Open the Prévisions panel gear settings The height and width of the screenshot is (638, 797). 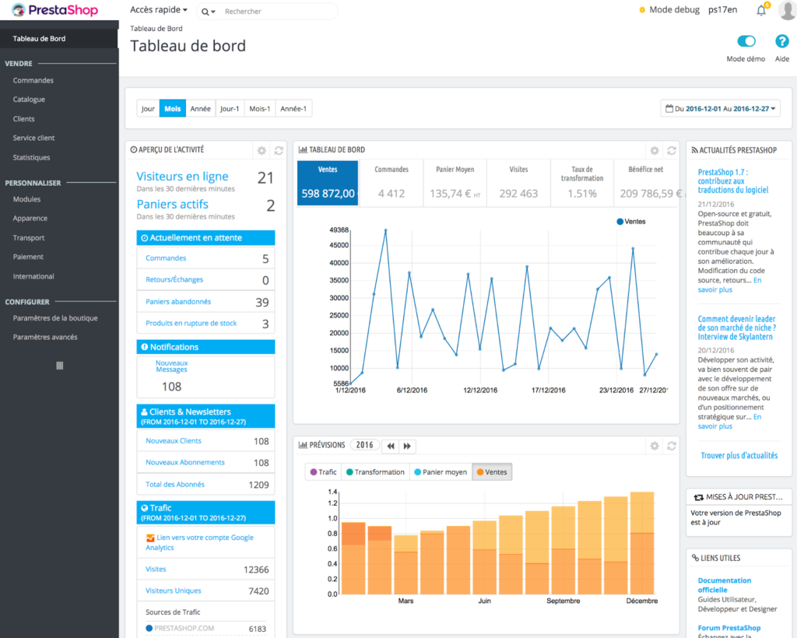[654, 446]
